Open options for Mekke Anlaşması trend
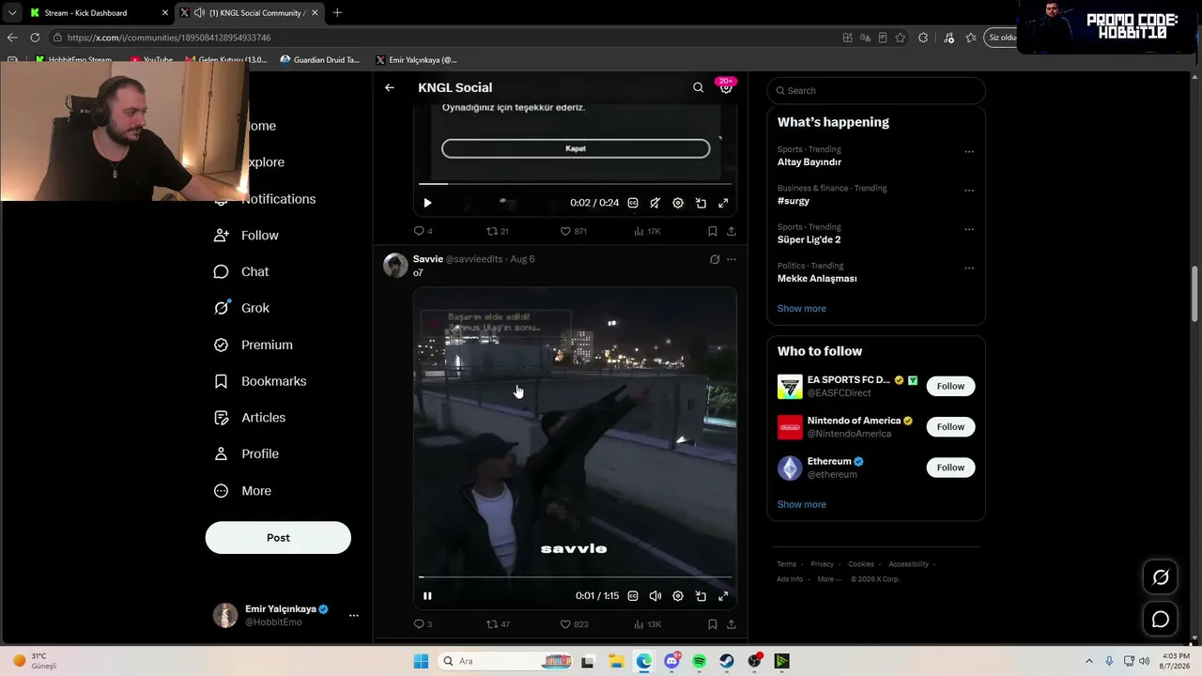Image resolution: width=1202 pixels, height=676 pixels. tap(969, 269)
